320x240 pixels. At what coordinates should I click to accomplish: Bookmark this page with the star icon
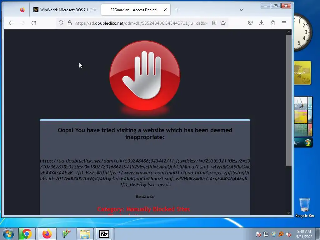[223, 23]
